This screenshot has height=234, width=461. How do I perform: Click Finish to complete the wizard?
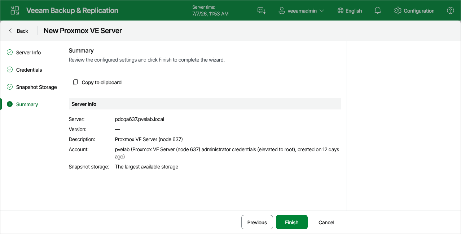(x=292, y=222)
